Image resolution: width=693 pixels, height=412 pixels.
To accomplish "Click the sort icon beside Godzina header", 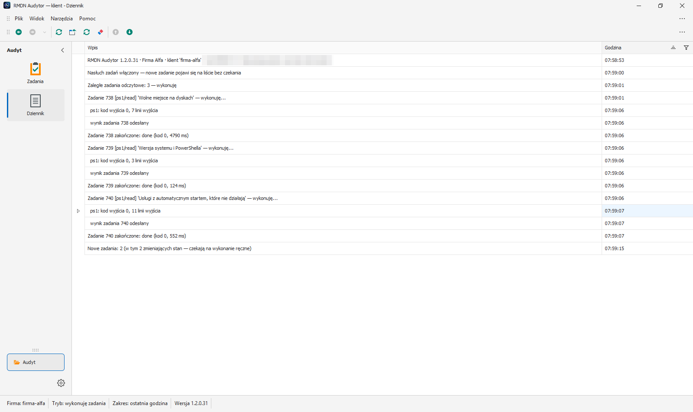I will (673, 48).
